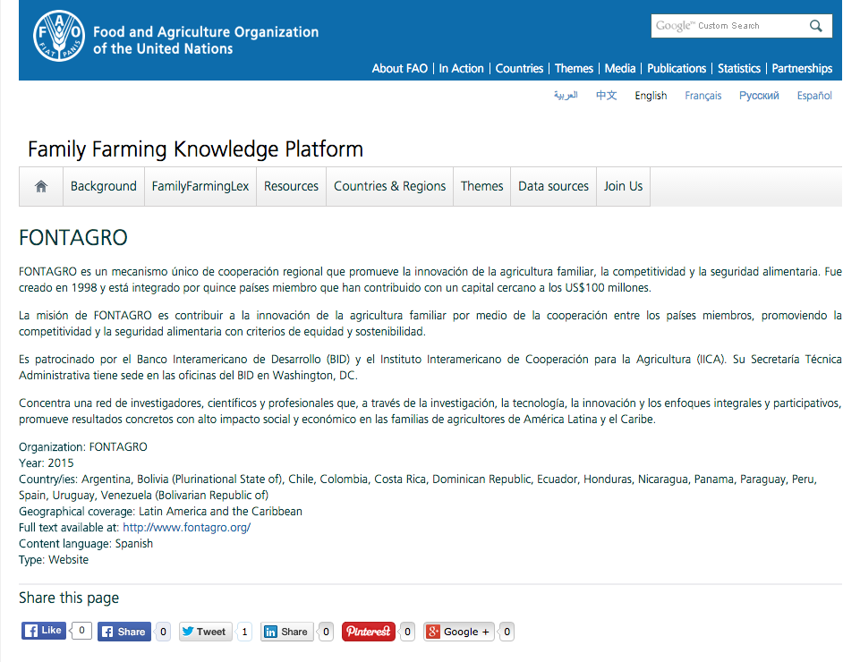Click the Pinterest button
The height and width of the screenshot is (662, 860).
[x=369, y=632]
